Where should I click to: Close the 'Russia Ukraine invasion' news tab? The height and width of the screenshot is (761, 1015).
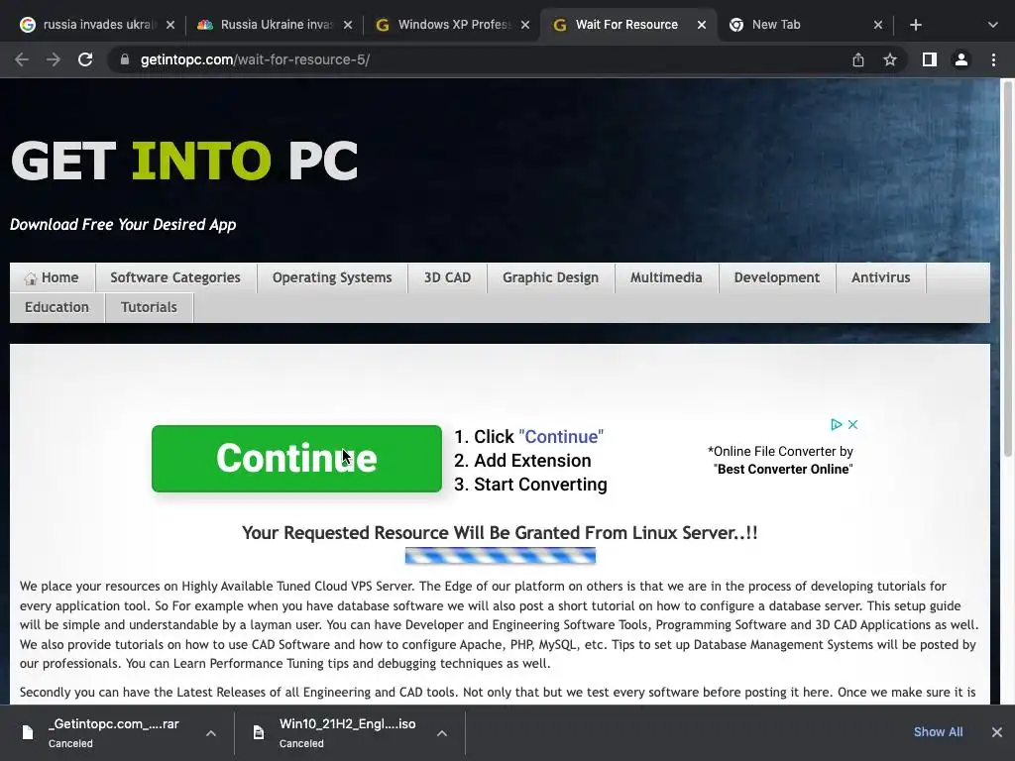[x=348, y=25]
